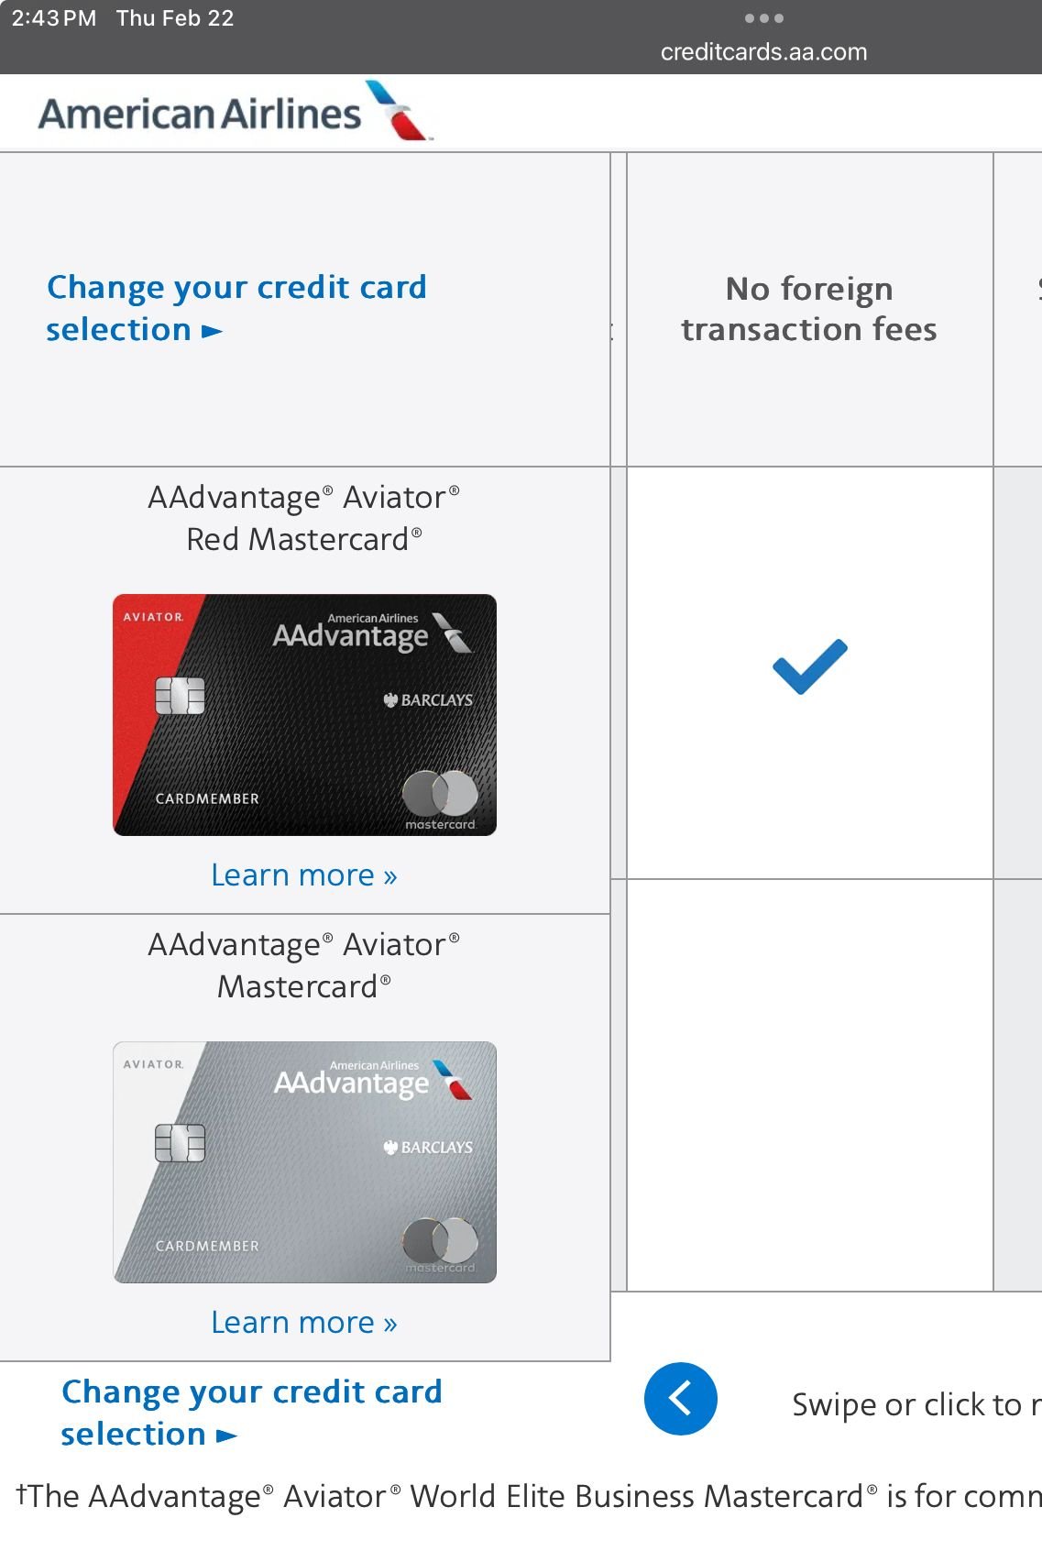Viewport: 1042px width, 1562px height.
Task: Open the three-dot browser menu
Action: (x=763, y=18)
